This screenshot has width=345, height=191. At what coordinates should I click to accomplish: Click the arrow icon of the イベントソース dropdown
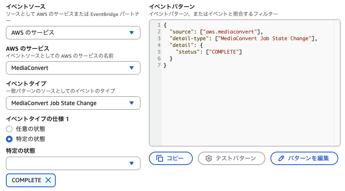(132, 33)
